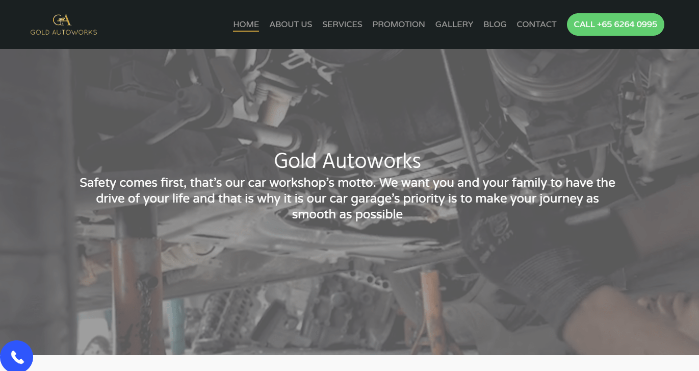Image resolution: width=699 pixels, height=371 pixels.
Task: Open the About Us page
Action: (291, 24)
